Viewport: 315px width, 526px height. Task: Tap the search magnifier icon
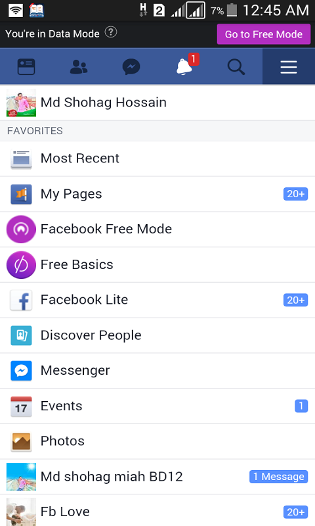point(236,67)
